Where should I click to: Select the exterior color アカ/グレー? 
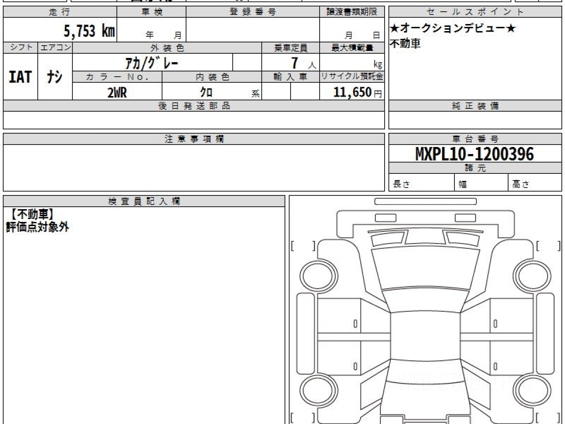pyautogui.click(x=152, y=62)
